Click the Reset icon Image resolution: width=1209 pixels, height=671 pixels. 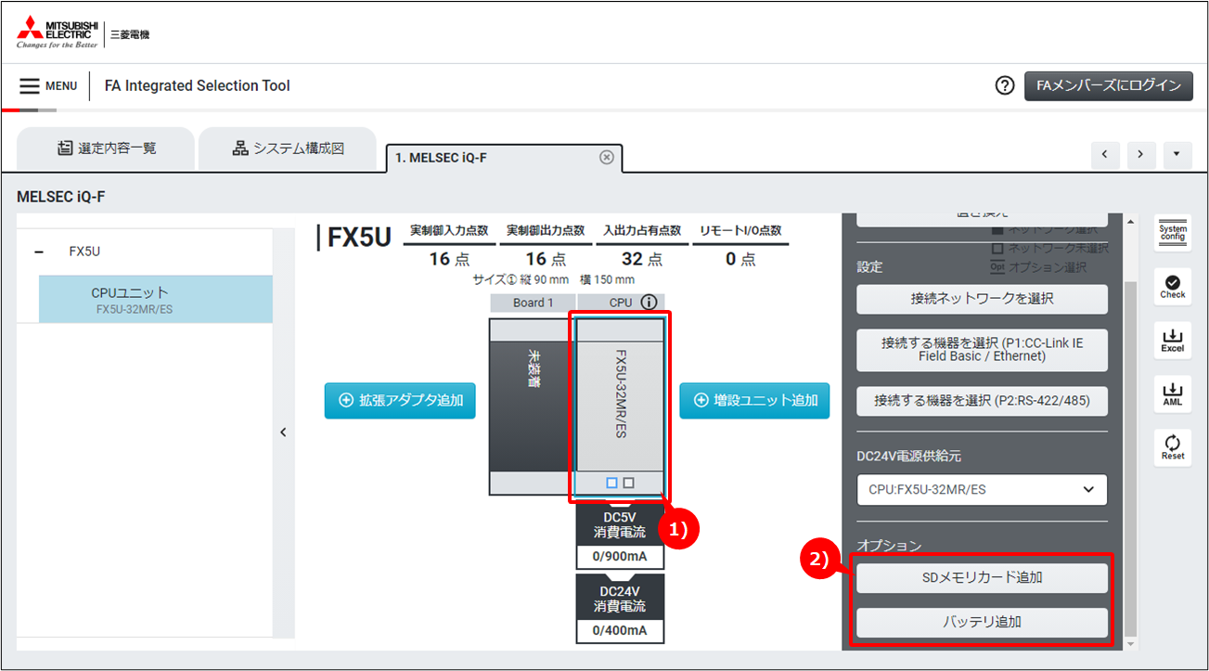[1173, 447]
